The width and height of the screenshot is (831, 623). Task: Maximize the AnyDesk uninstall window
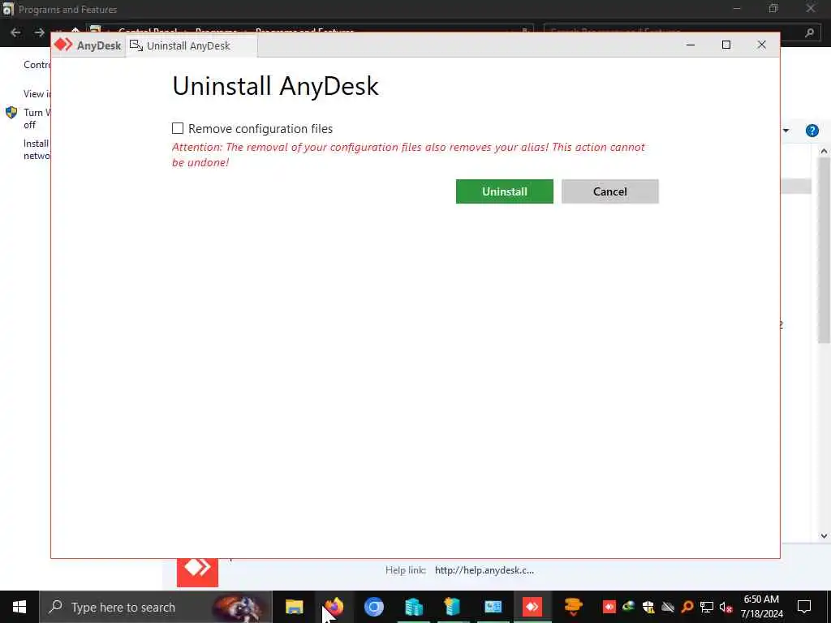pyautogui.click(x=726, y=45)
